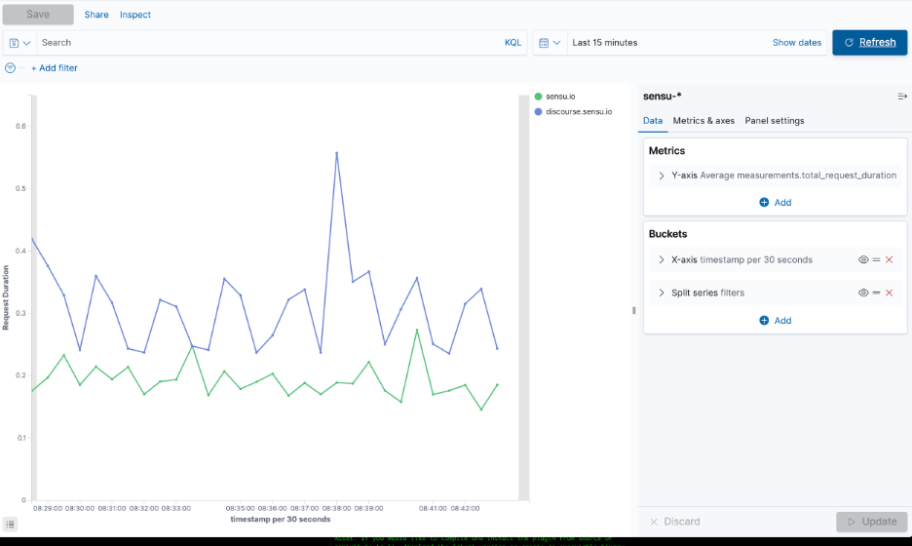This screenshot has width=912, height=546.
Task: Disable the X-axis timestamp aggregation
Action: [863, 259]
